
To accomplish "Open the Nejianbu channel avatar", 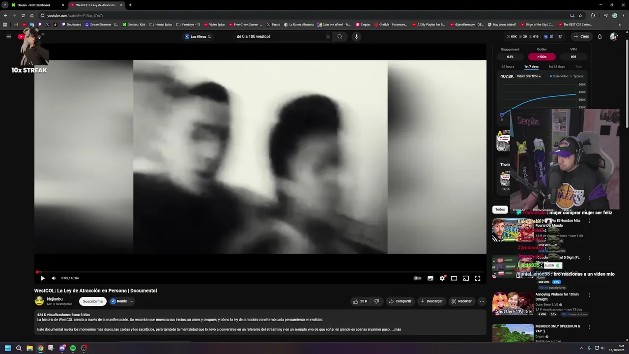I will (39, 301).
